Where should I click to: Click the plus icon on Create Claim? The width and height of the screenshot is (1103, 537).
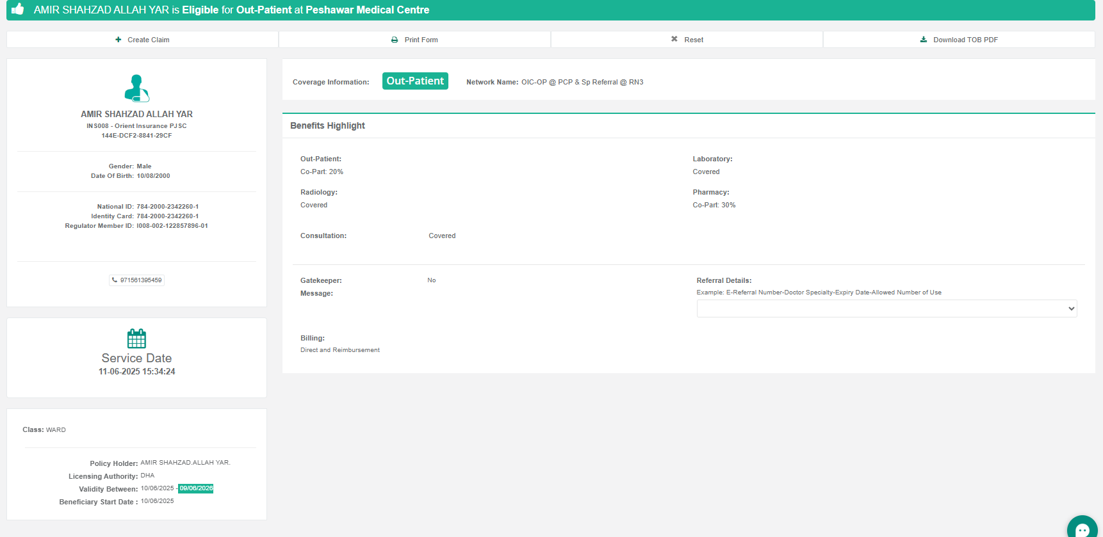118,40
